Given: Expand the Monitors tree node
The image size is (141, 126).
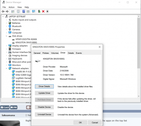Looking at the screenshot, I should pos(6,65).
